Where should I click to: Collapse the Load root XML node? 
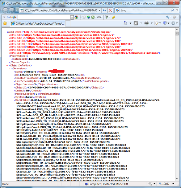coord(5,32)
